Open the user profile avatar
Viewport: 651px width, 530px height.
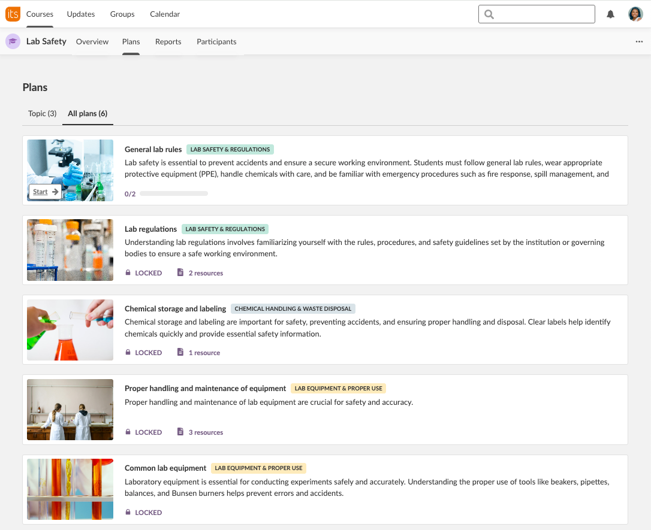point(635,14)
